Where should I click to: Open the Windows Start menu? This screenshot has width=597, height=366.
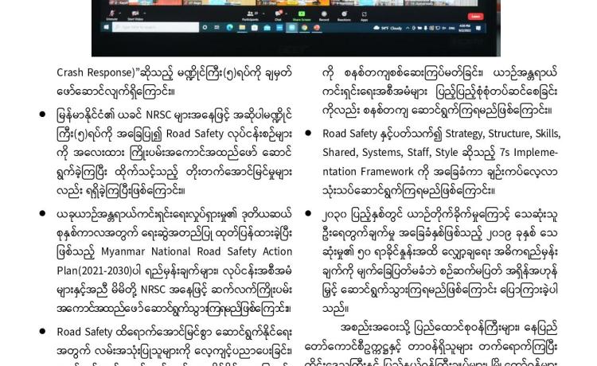point(106,27)
